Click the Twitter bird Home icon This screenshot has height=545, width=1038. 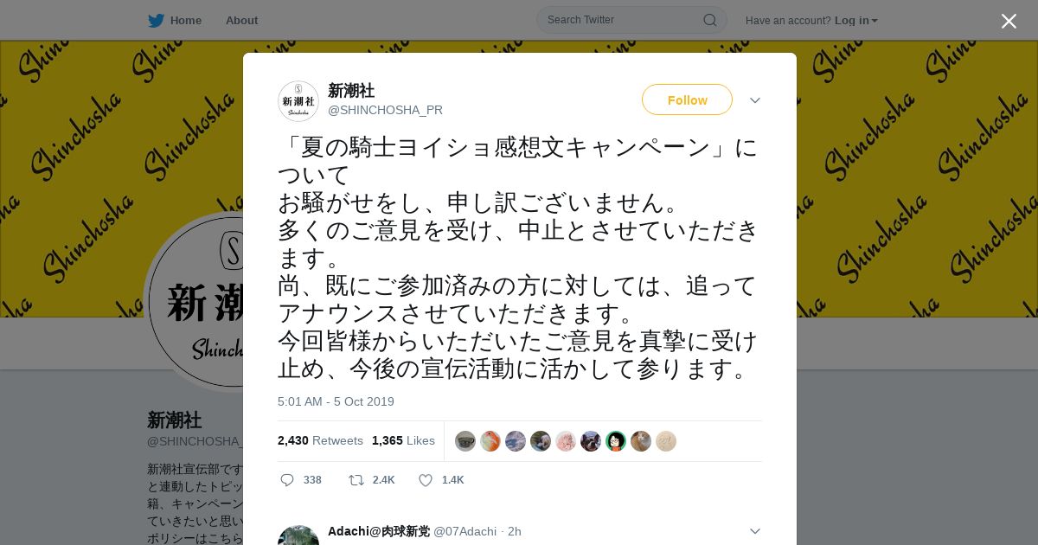click(x=156, y=21)
